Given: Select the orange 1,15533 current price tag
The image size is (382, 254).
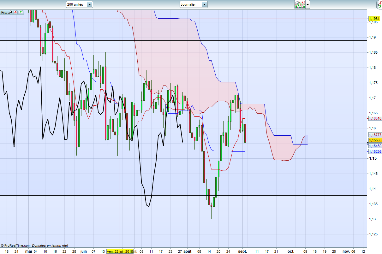Looking at the screenshot, I should 375,140.
